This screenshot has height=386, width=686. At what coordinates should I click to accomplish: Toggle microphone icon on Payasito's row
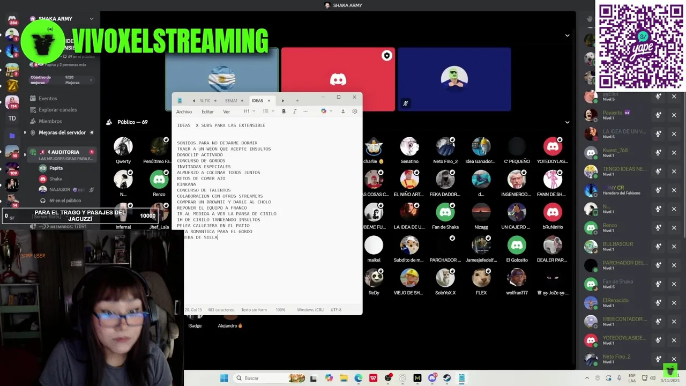point(658,115)
